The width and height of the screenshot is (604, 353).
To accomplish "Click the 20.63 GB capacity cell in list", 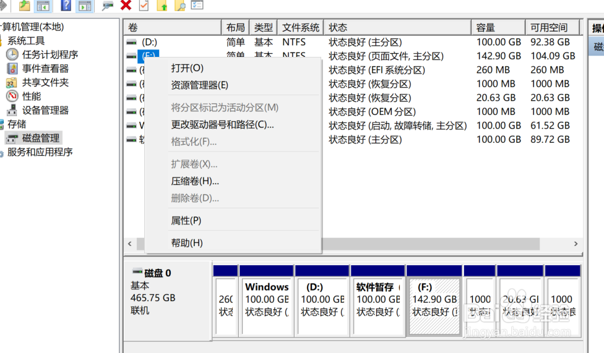I will [x=496, y=98].
